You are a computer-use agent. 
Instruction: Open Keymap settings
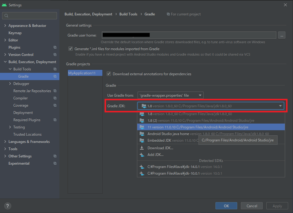point(15,33)
